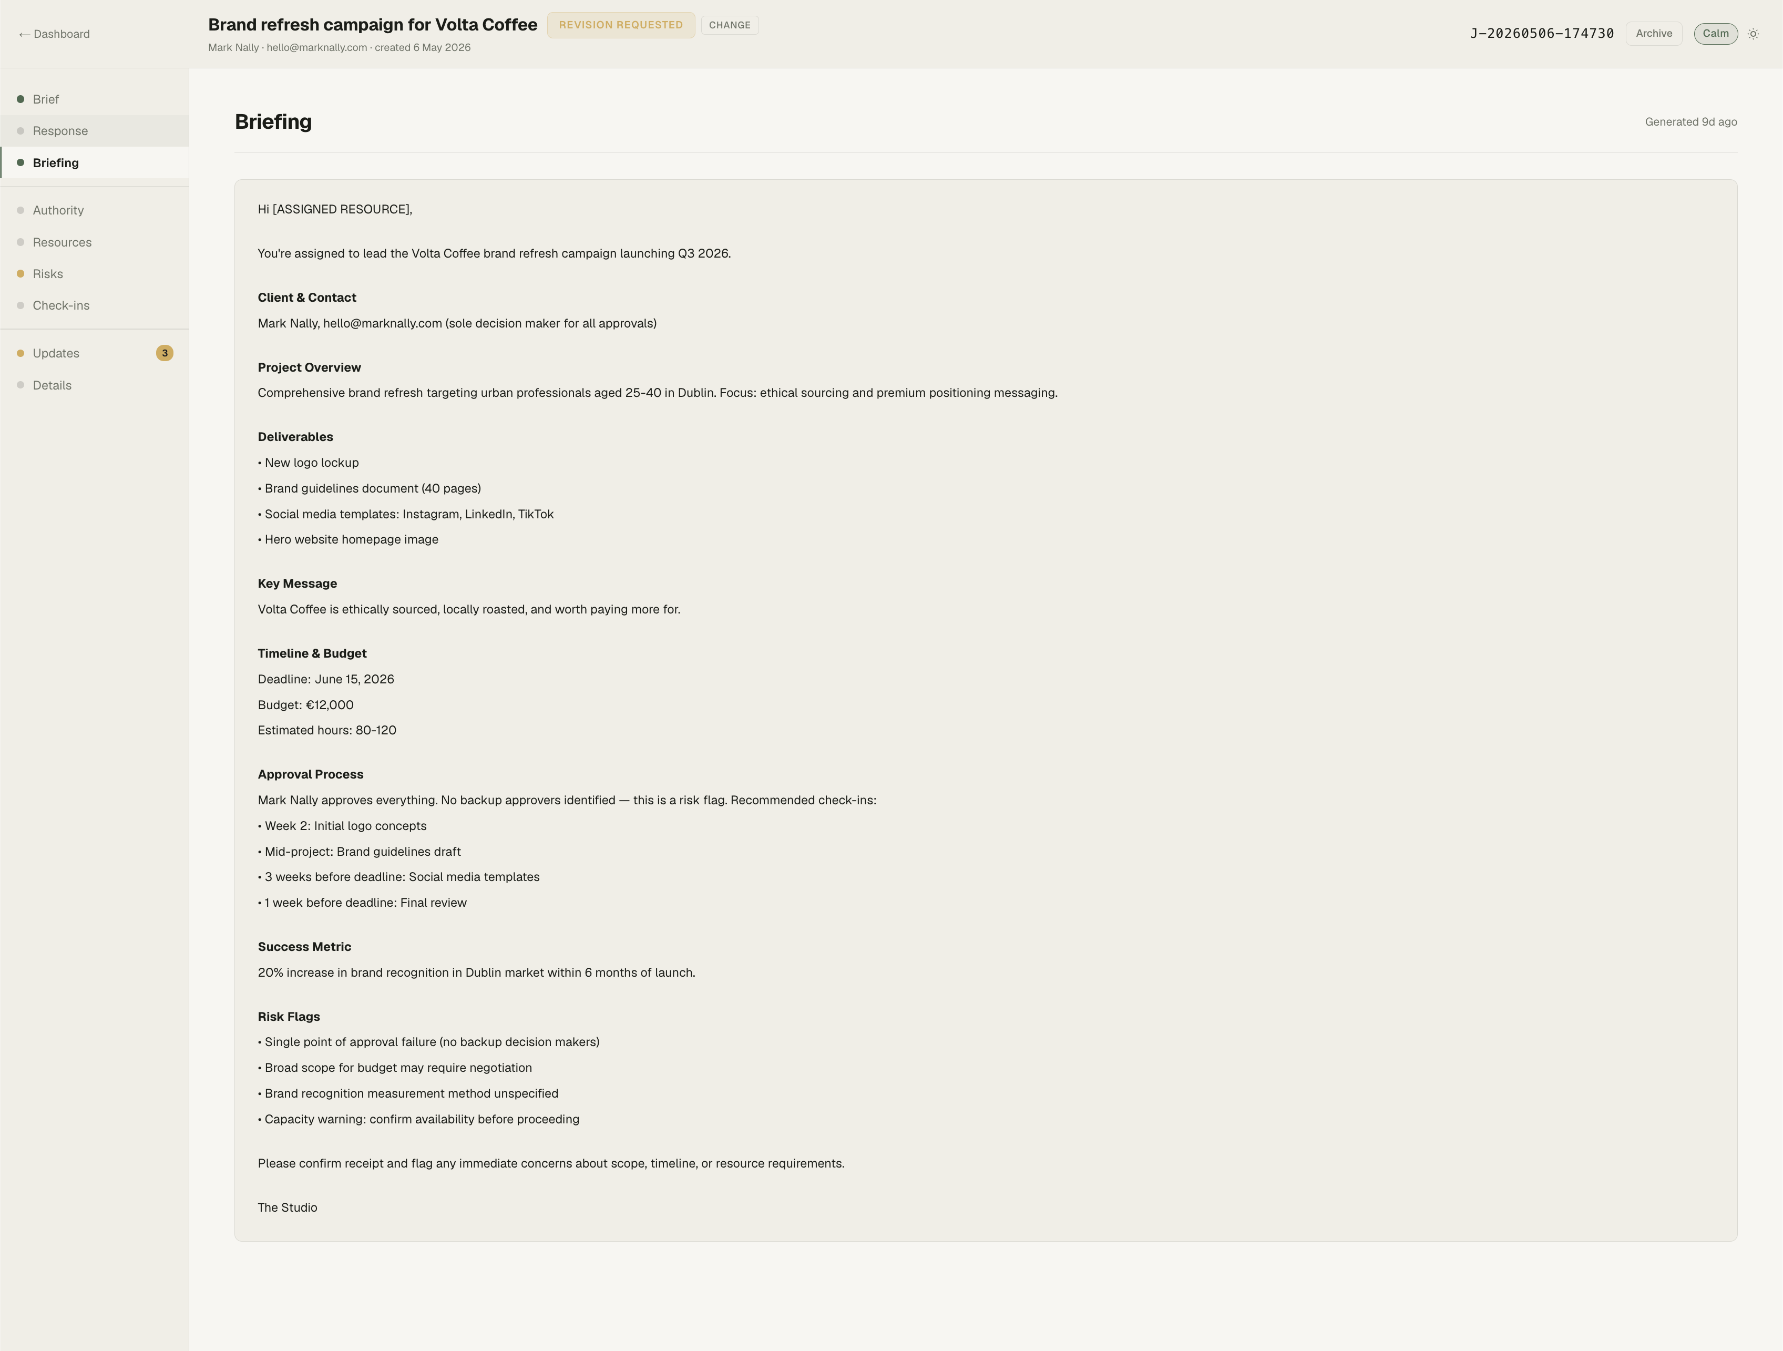Open the Response section
Screen dimensions: 1783x1351
click(x=94, y=130)
